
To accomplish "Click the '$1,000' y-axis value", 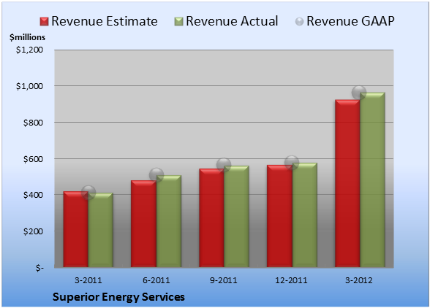I will [x=29, y=86].
